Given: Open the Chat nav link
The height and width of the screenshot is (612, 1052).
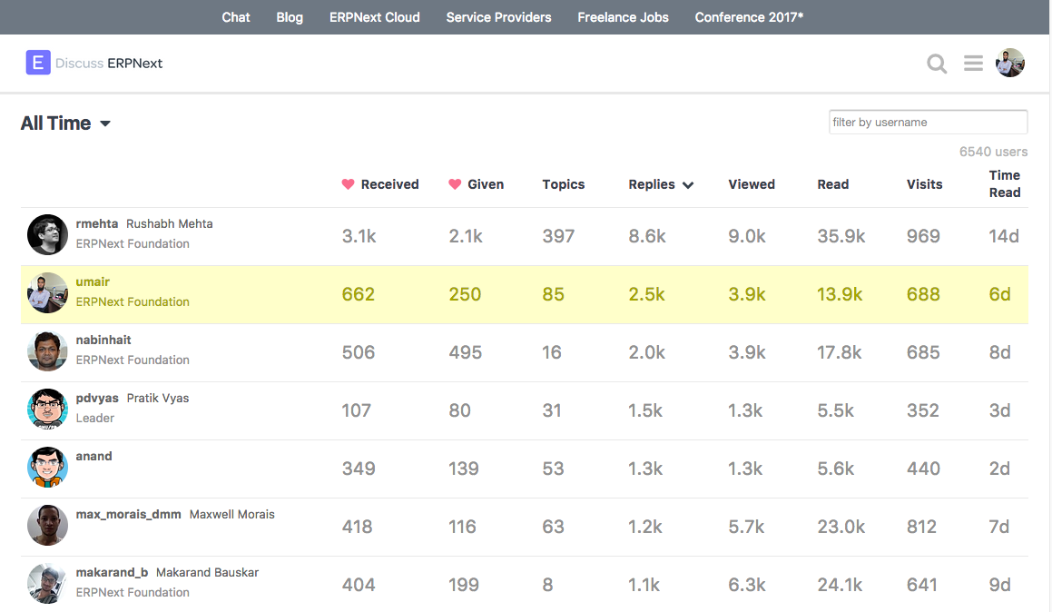Looking at the screenshot, I should (235, 17).
